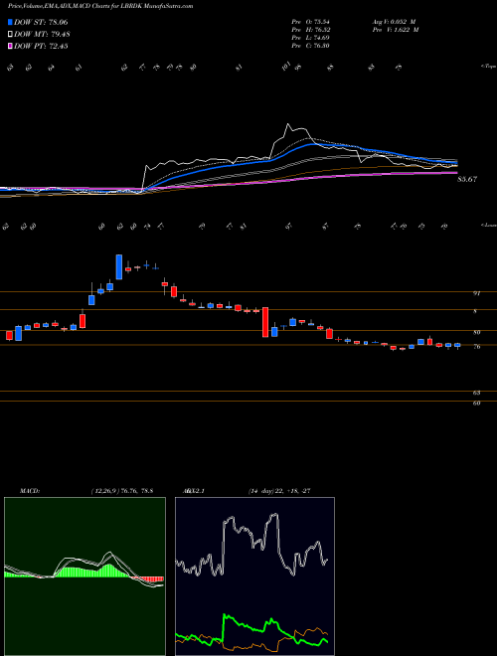Screen dimensions: 497x656
Task: Click the tall blue candlestick at the price peak
Action: pyautogui.click(x=119, y=267)
